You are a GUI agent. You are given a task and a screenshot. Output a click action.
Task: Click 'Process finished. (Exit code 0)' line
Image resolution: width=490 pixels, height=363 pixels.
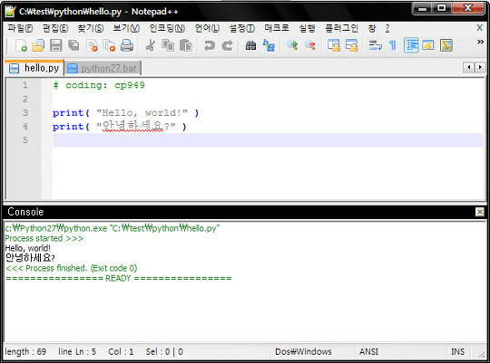tap(72, 268)
